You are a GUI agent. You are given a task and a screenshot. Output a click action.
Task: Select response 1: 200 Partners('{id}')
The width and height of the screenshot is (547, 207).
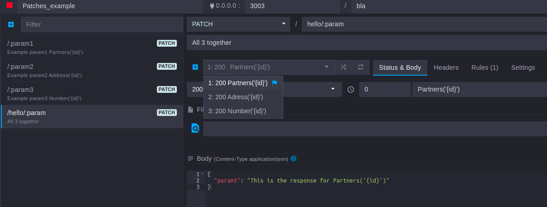(243, 83)
